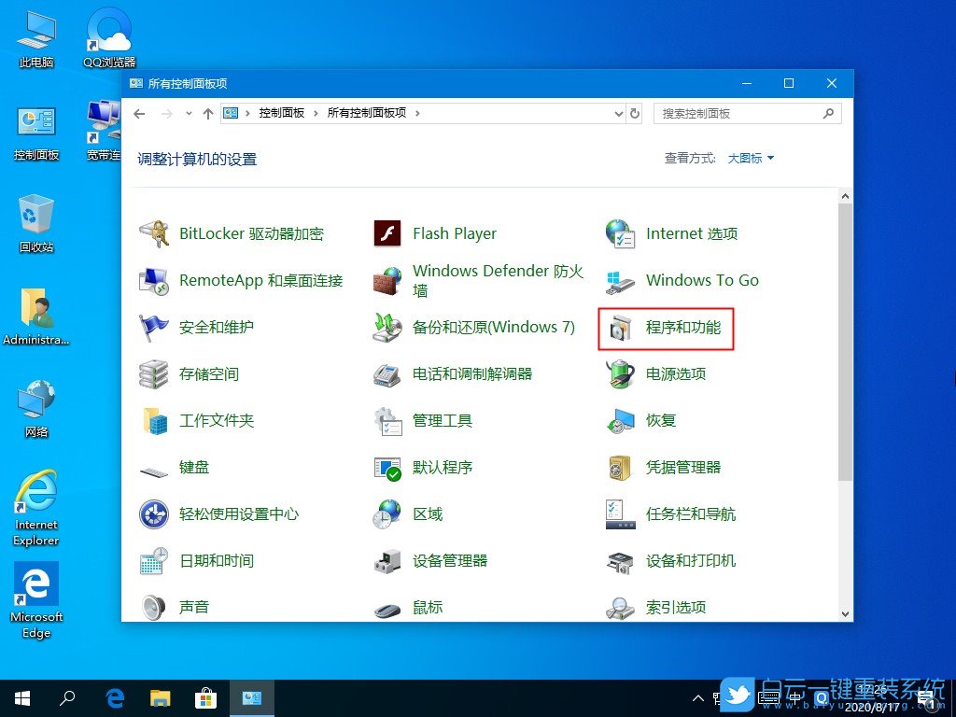Open 默认程序 (Default Programs)
956x717 pixels.
coord(428,468)
